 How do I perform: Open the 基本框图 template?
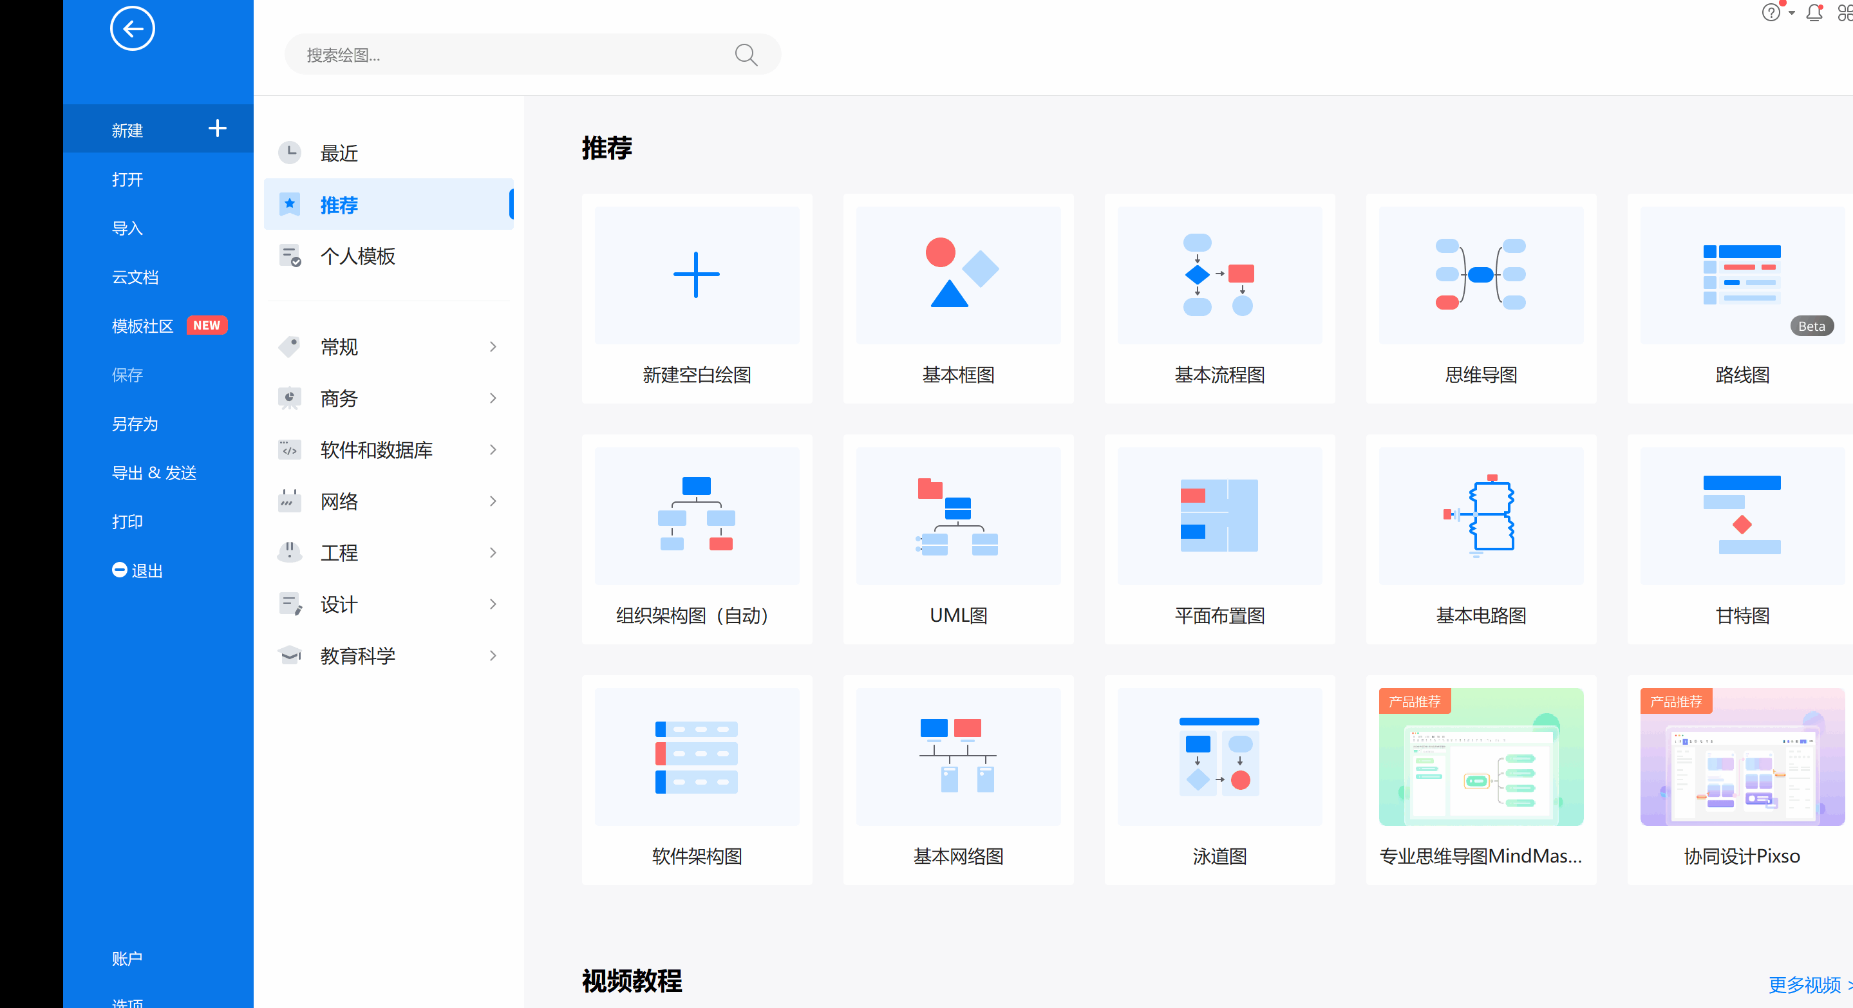(958, 299)
